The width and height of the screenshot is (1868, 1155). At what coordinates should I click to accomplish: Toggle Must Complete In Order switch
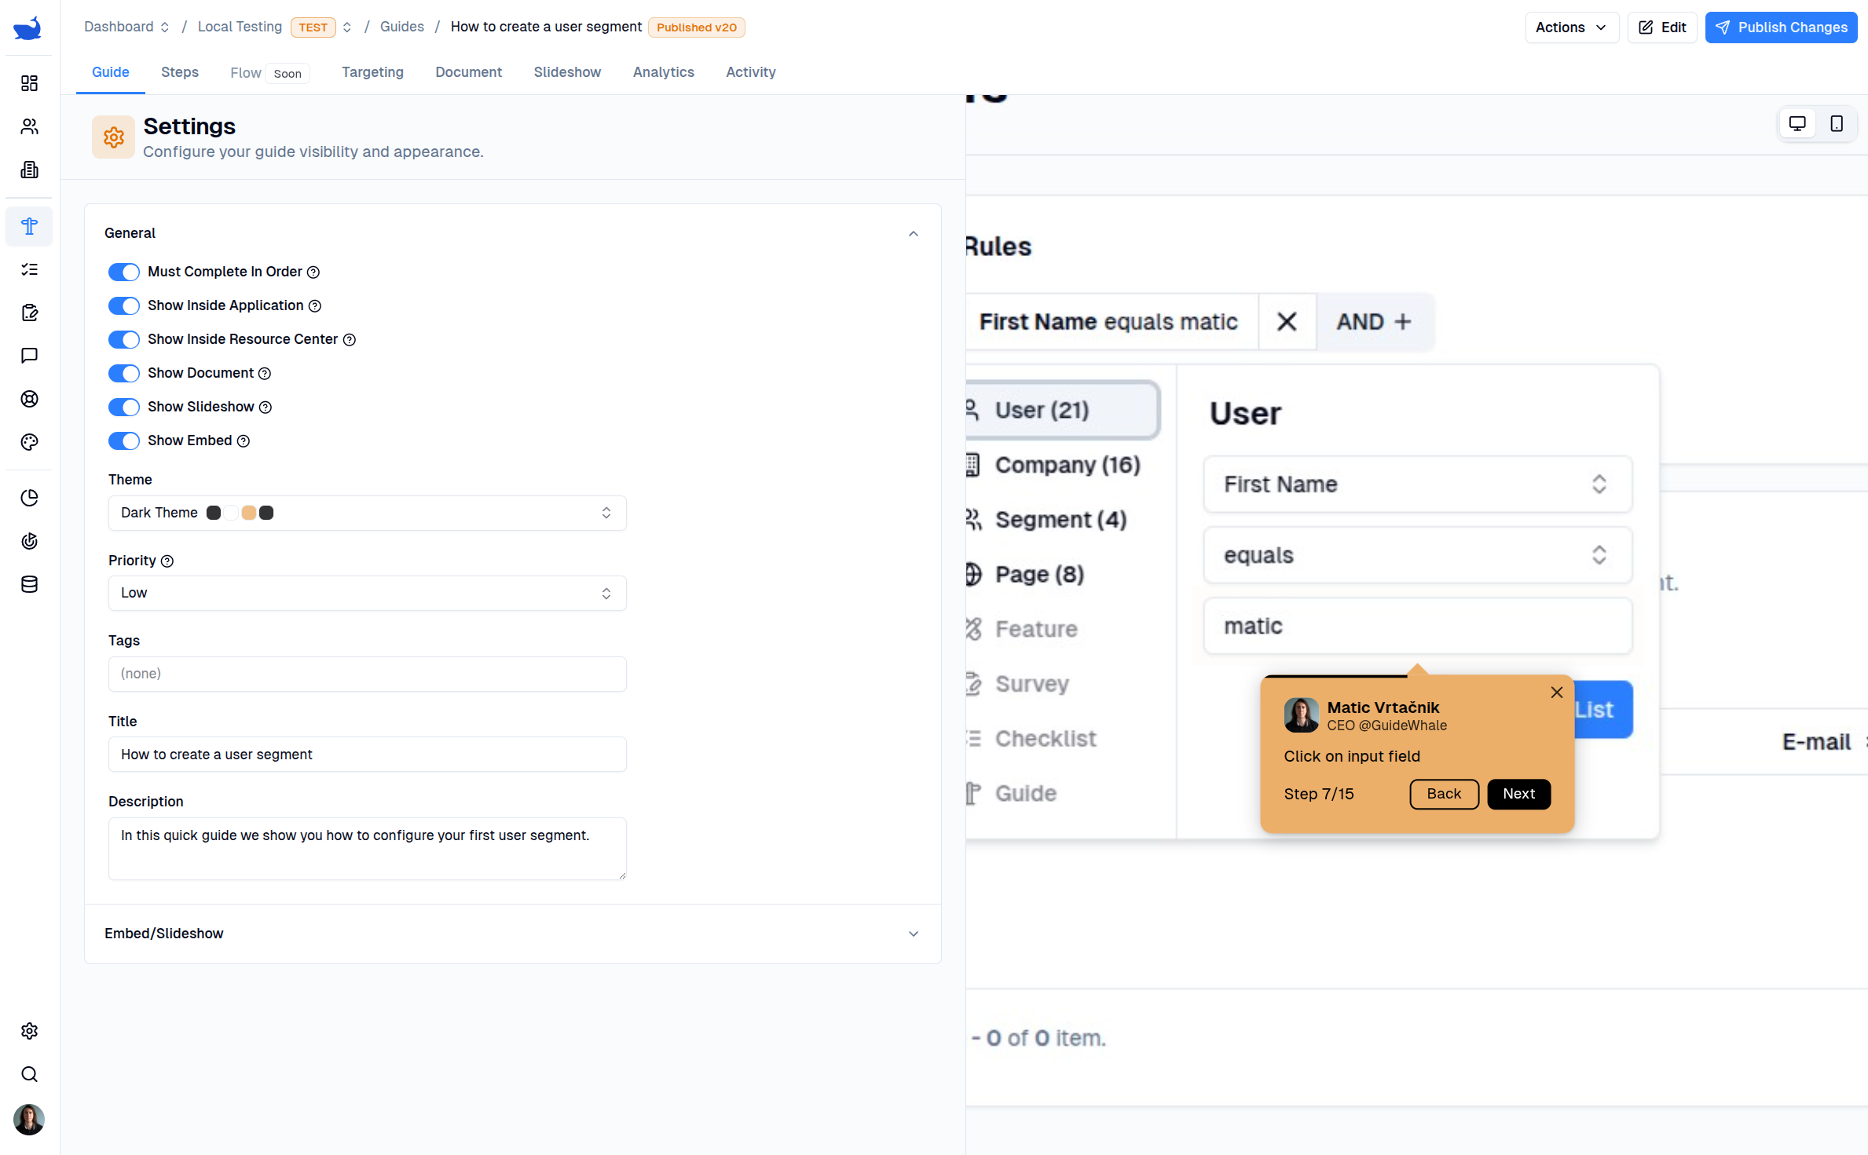coord(123,272)
